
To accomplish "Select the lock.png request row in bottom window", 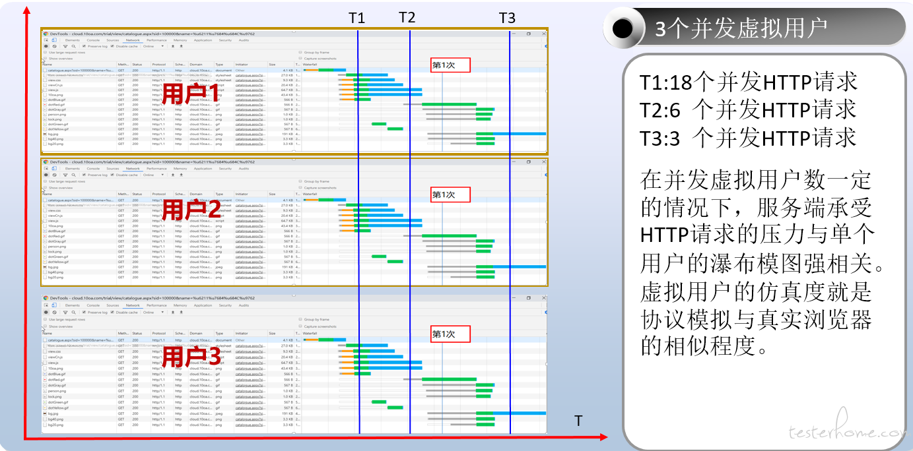I will 58,396.
